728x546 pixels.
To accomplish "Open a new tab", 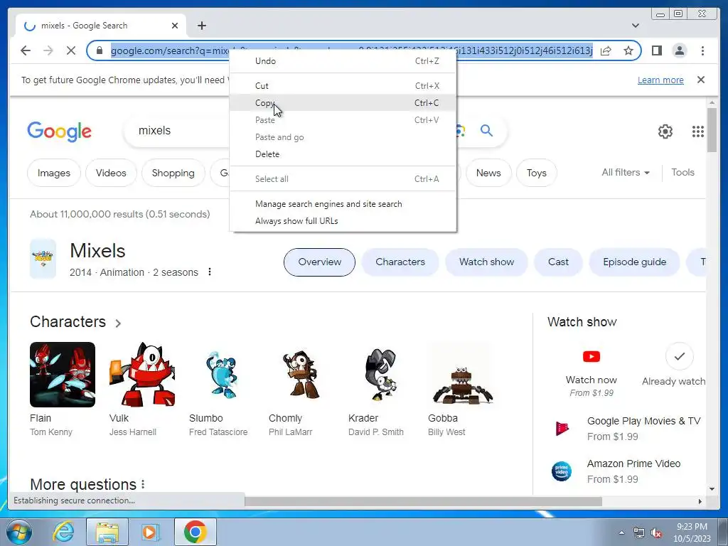I will click(x=201, y=26).
